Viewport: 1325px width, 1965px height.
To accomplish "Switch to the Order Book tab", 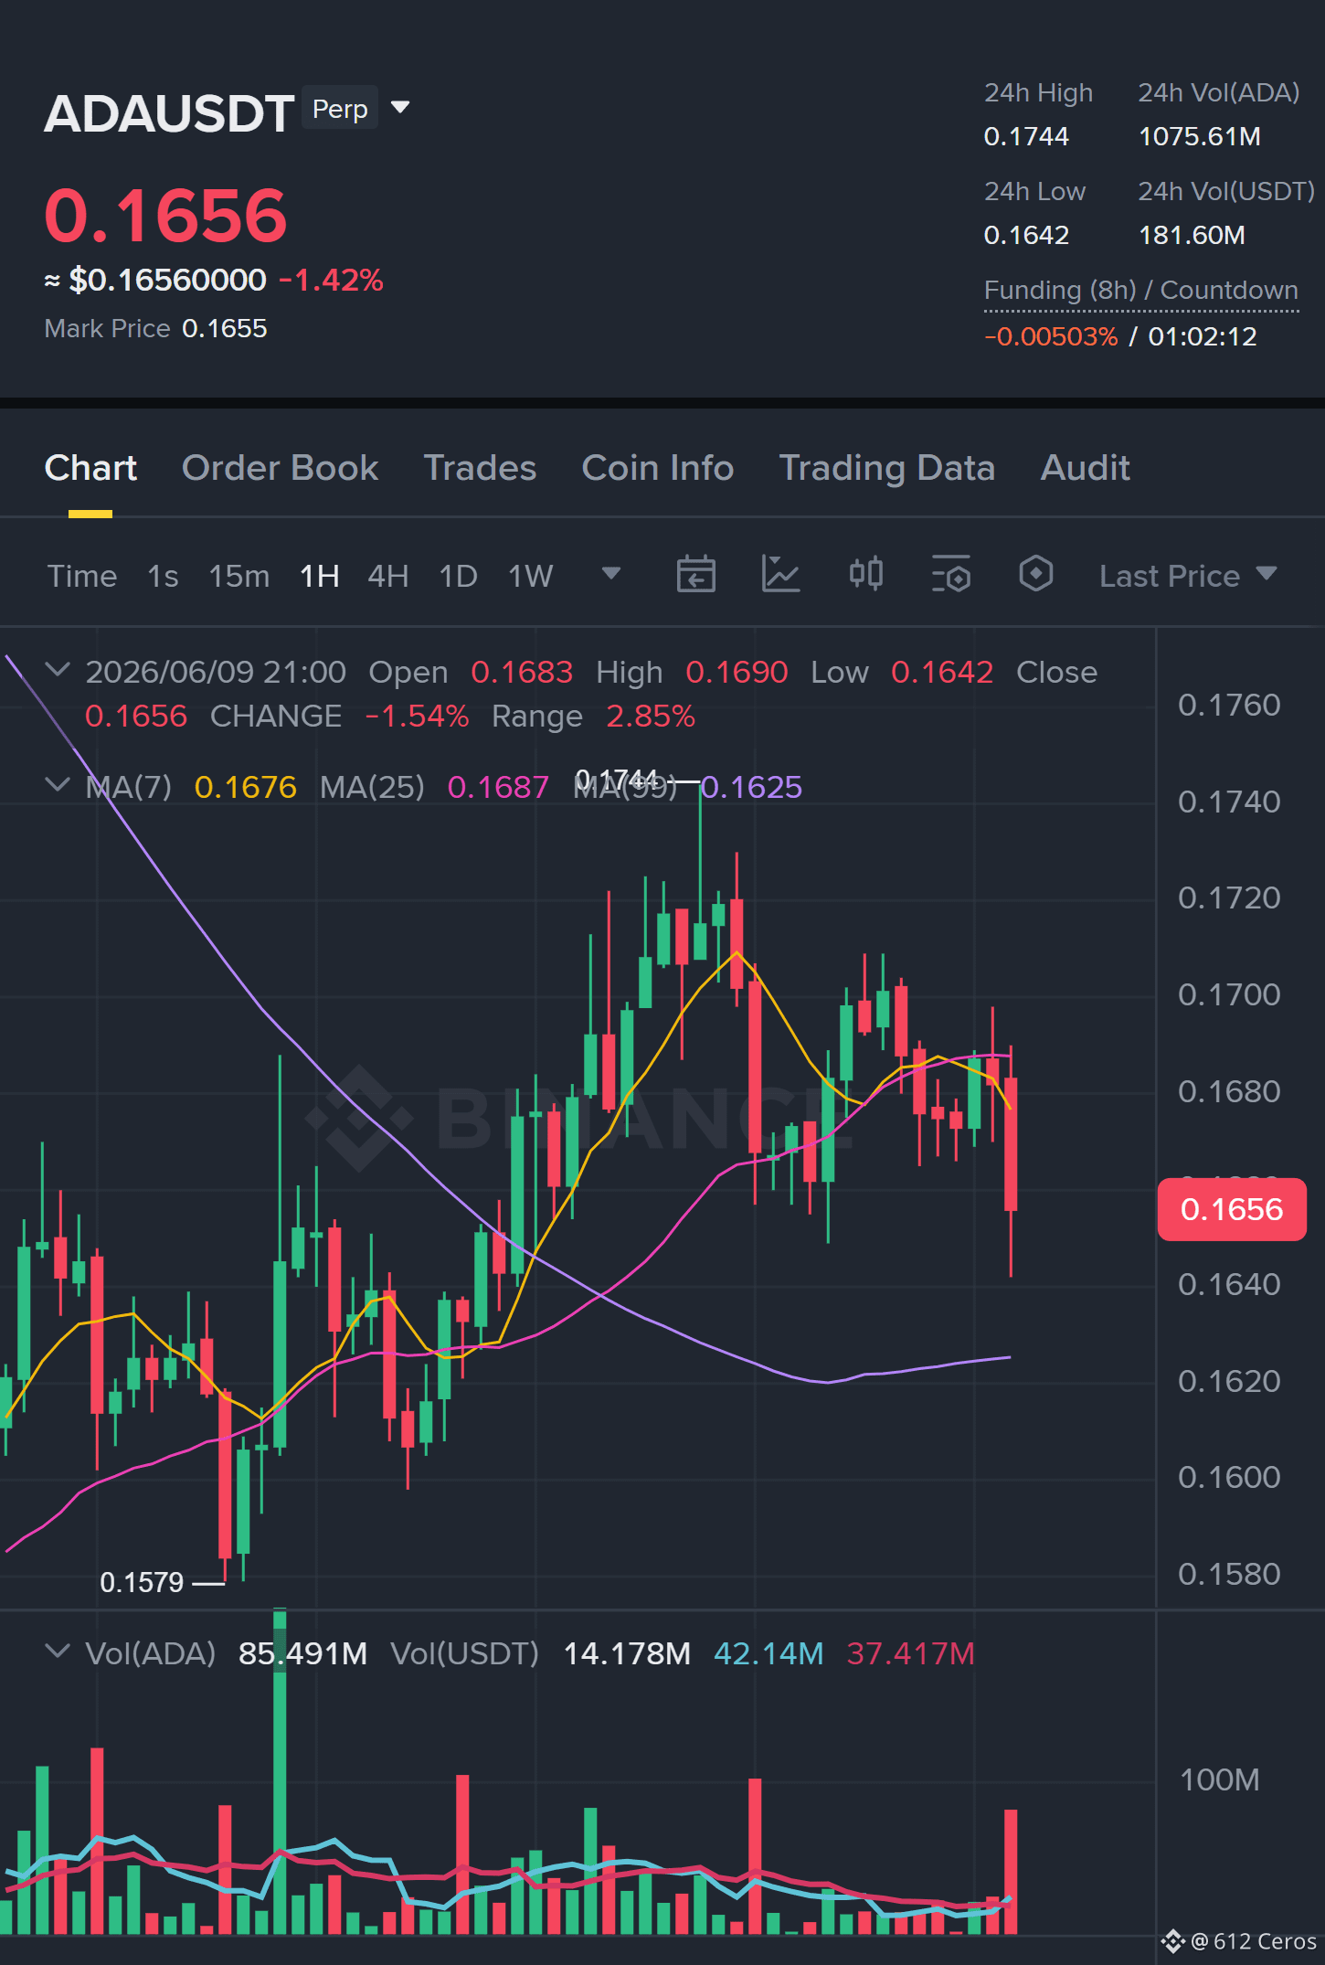I will (280, 468).
